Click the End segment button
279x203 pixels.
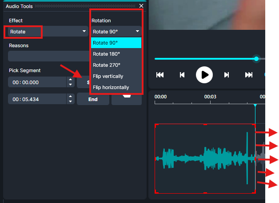point(93,100)
